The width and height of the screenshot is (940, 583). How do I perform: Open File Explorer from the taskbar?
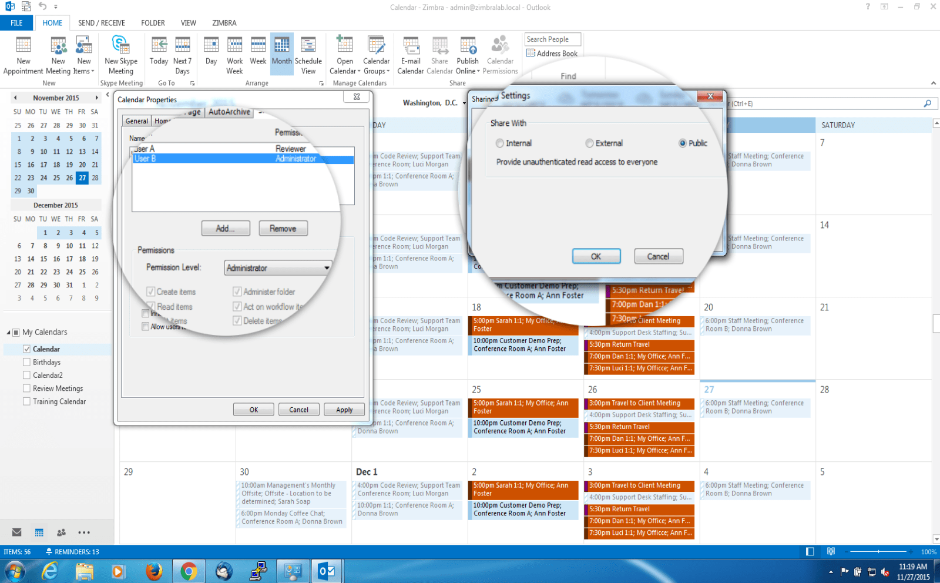(x=85, y=571)
